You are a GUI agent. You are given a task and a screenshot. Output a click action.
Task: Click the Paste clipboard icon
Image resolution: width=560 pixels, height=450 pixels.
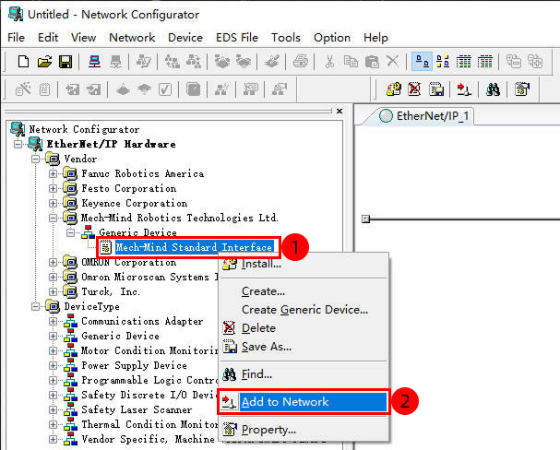372,62
